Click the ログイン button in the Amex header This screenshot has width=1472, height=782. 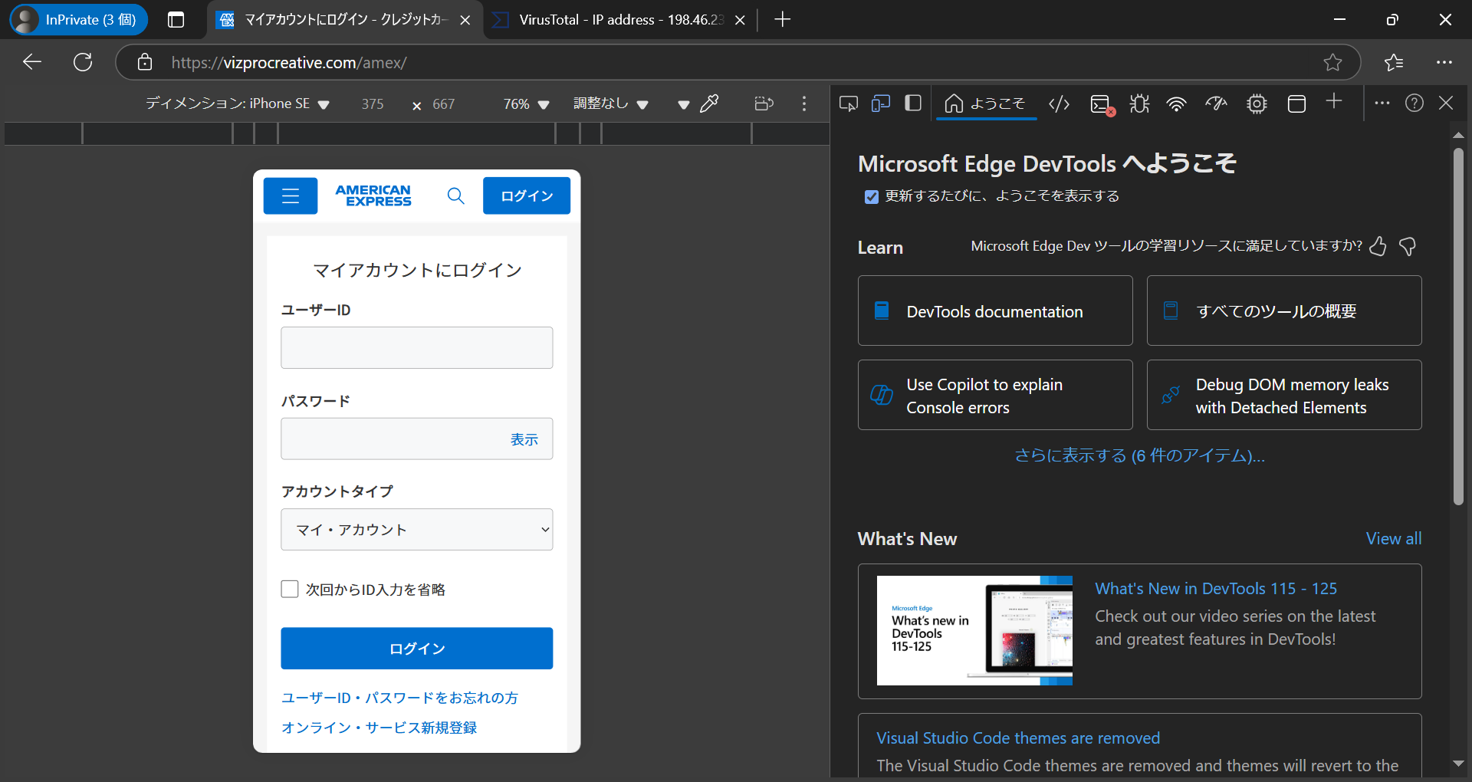tap(527, 195)
